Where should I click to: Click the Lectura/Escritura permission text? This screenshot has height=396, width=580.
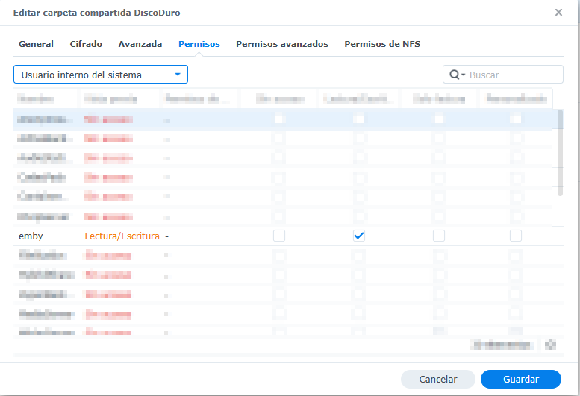(122, 236)
